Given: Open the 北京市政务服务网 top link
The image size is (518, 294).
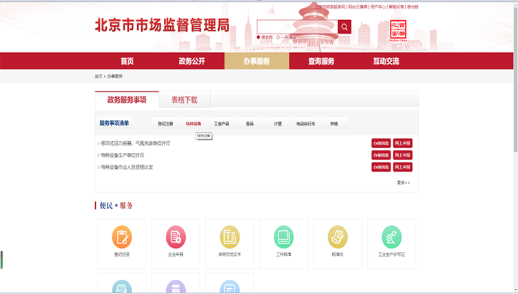Looking at the screenshot, I should tap(330, 6).
